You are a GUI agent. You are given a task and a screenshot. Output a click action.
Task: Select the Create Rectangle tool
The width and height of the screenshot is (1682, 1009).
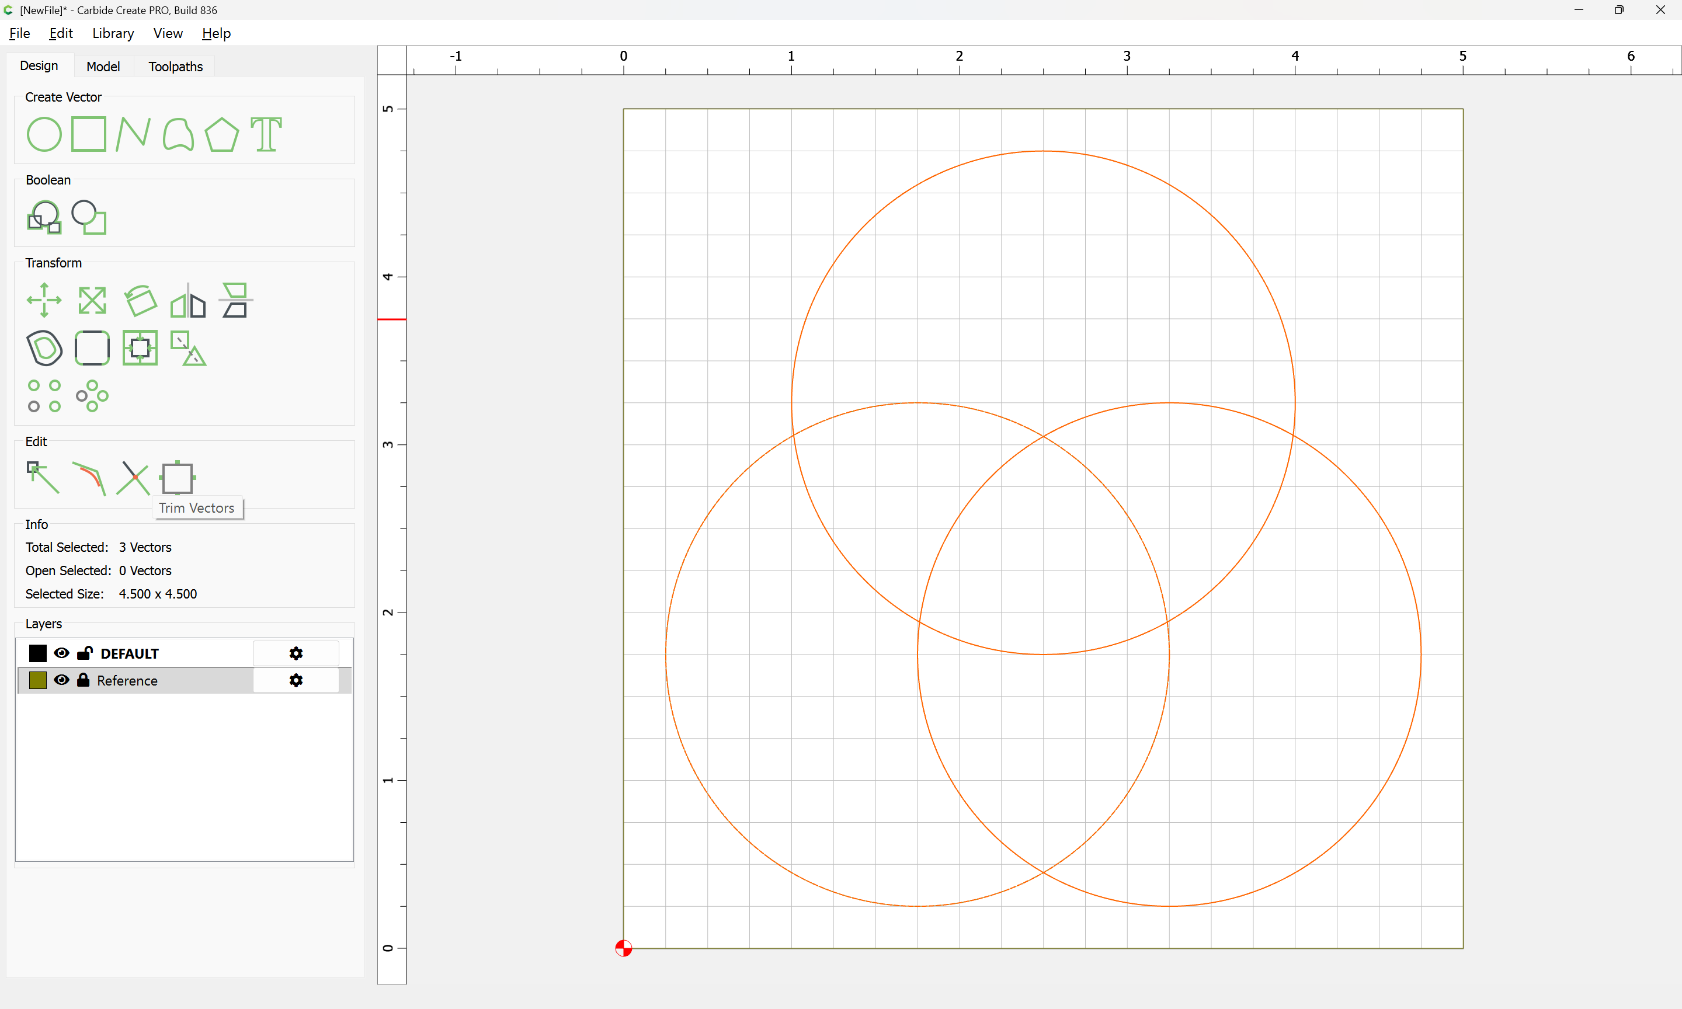(x=88, y=134)
